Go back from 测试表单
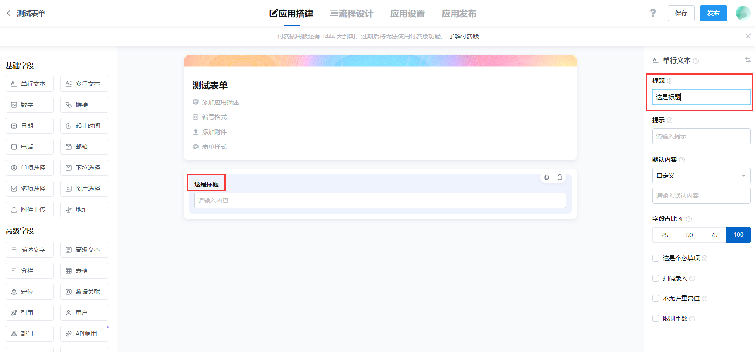755x352 pixels. pos(9,14)
